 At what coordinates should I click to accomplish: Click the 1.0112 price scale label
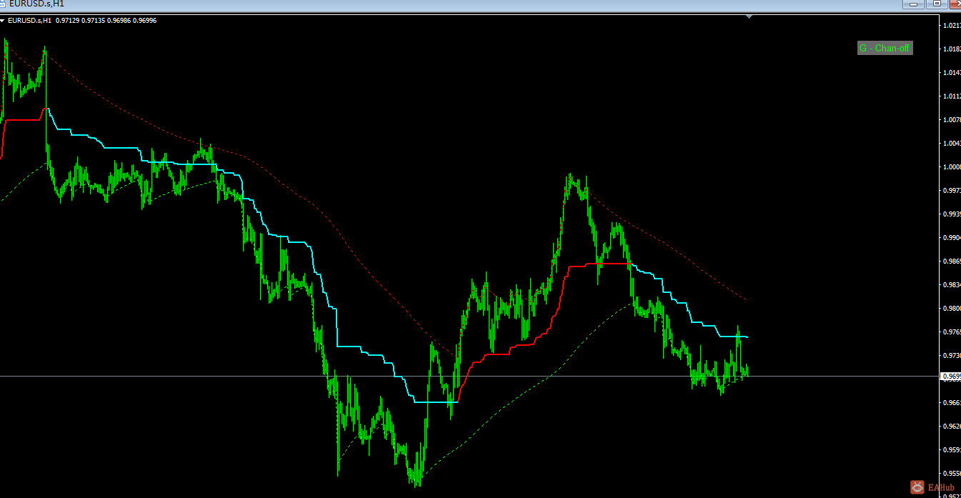951,96
